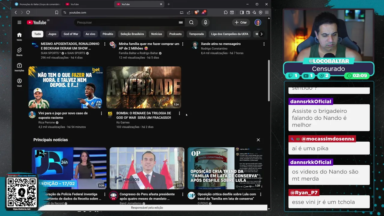Image resolution: width=384 pixels, height=216 pixels.
Task: Click the search magnifier button
Action: 191,22
